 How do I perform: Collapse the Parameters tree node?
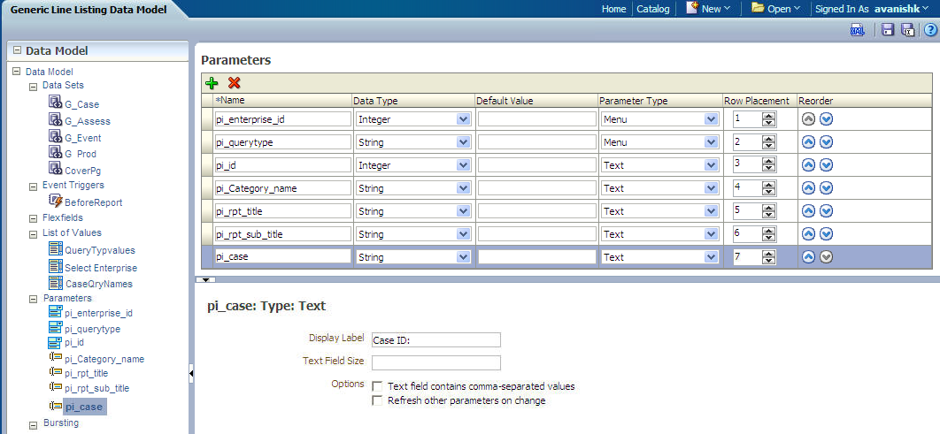point(33,298)
